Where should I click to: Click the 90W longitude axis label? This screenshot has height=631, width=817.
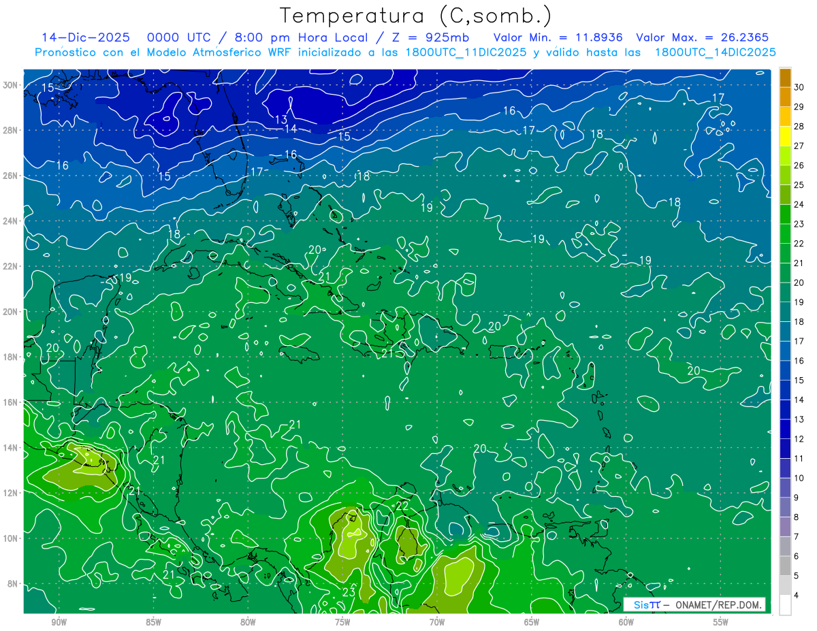[x=59, y=623]
